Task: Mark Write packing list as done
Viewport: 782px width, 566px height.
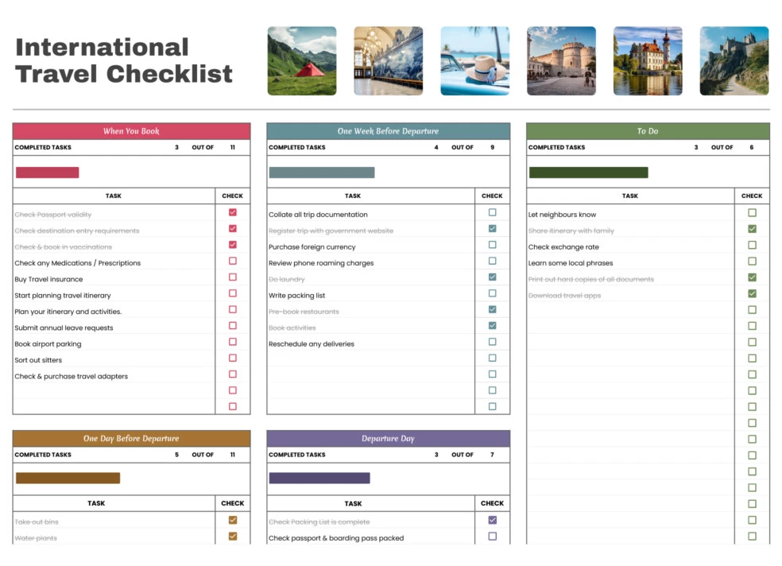Action: click(492, 293)
